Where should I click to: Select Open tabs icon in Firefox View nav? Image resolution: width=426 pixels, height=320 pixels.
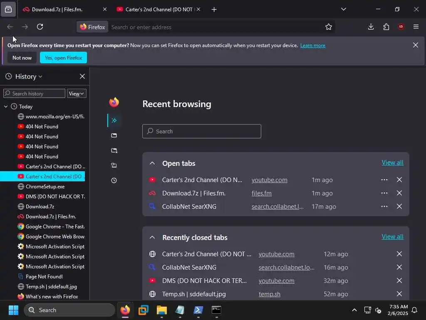(114, 135)
